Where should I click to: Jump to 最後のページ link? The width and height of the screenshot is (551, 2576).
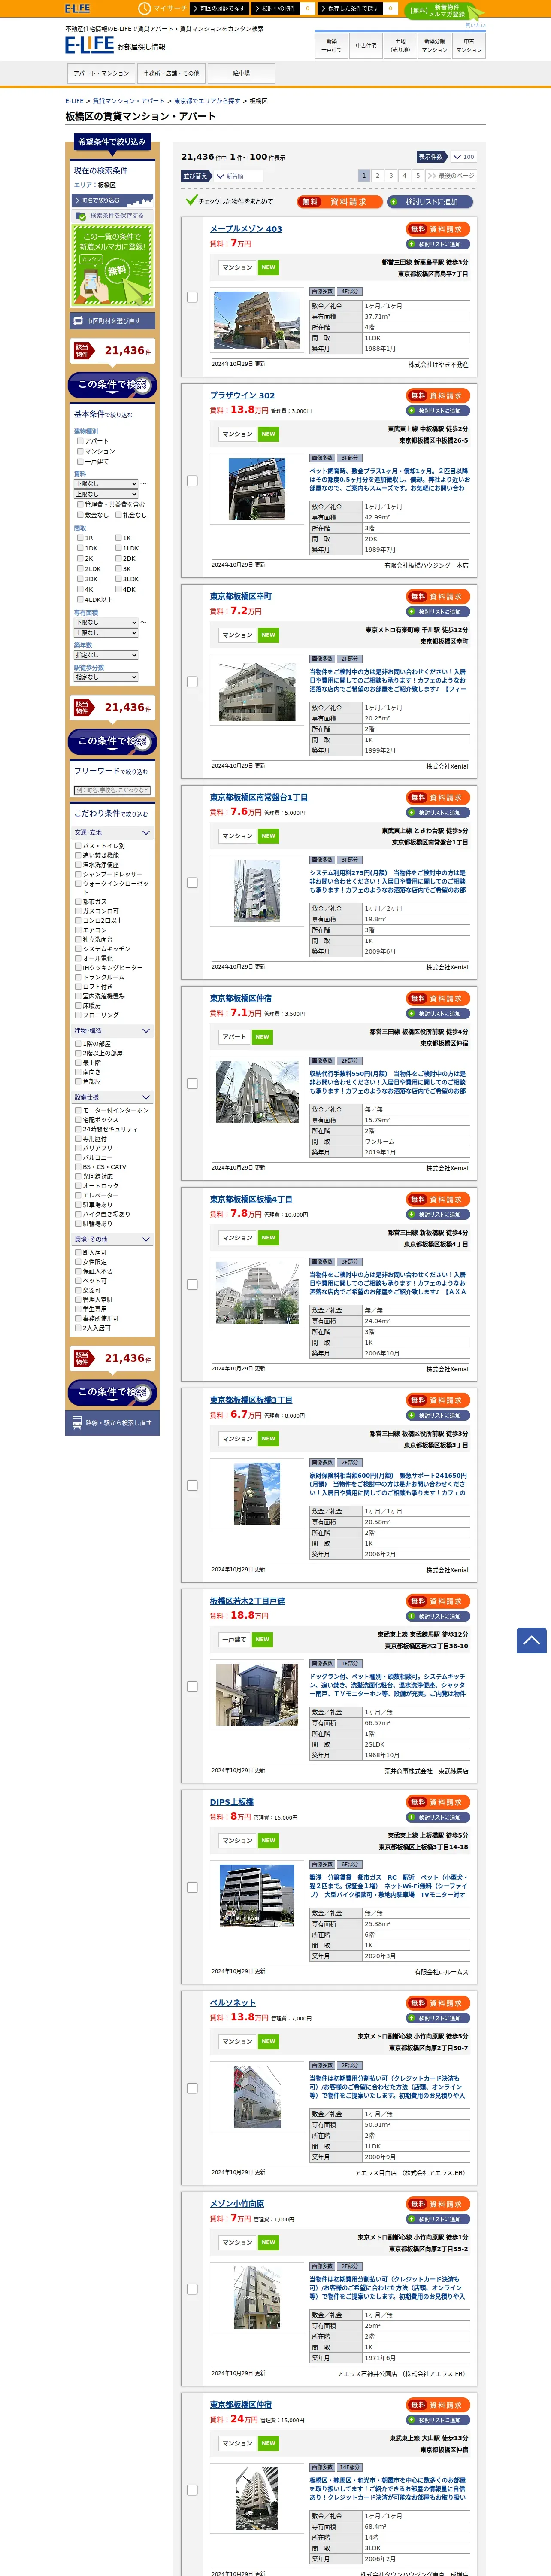tap(451, 176)
